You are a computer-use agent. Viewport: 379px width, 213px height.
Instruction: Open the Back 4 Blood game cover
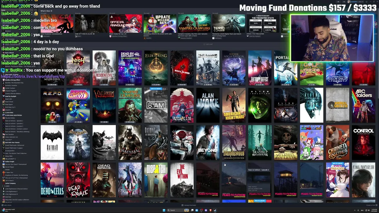coord(182,68)
